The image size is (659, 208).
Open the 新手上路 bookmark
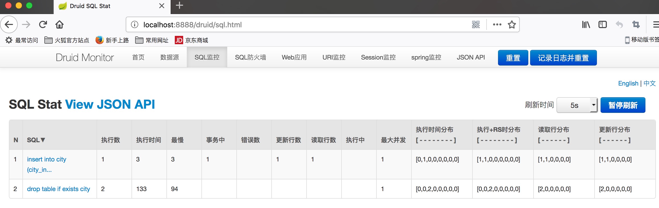pyautogui.click(x=112, y=40)
